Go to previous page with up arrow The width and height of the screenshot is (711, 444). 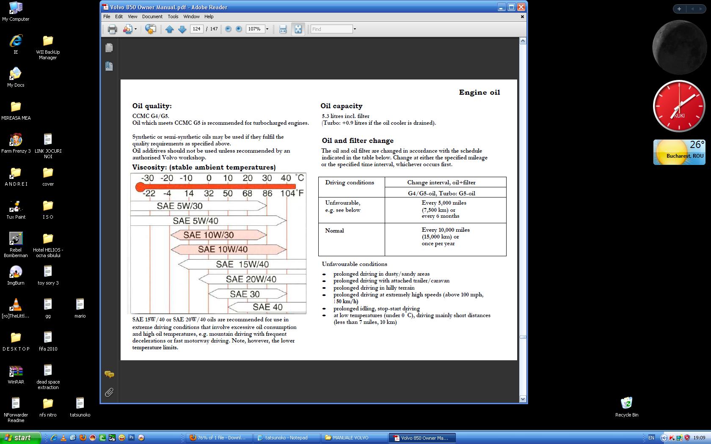coord(169,29)
